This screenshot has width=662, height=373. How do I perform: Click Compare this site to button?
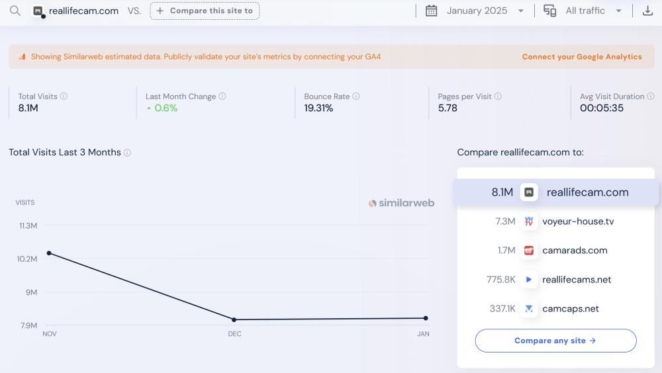(x=205, y=11)
